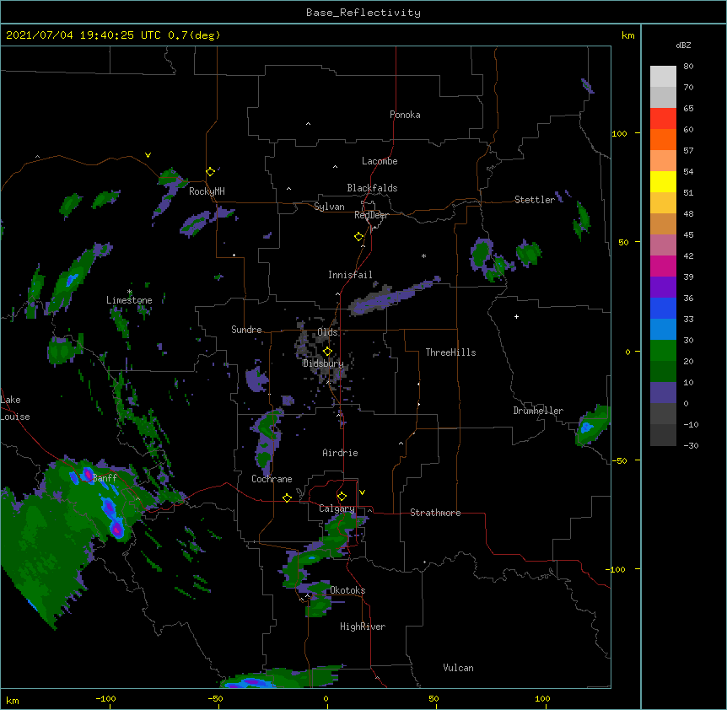Screen dimensions: 727x710
Task: Click the RockyMH label
Action: pyautogui.click(x=207, y=191)
